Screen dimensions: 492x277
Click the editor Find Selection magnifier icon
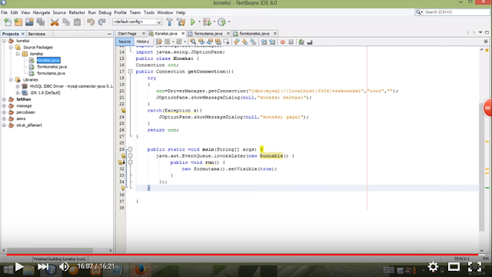[193, 42]
